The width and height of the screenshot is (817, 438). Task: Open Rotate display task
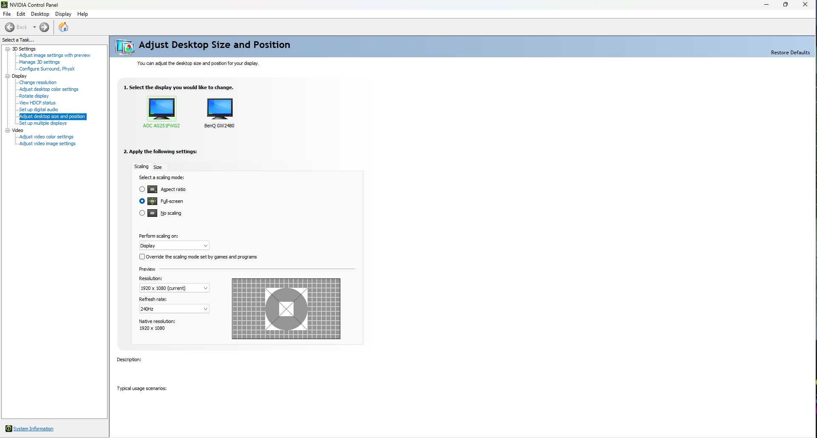coord(34,96)
